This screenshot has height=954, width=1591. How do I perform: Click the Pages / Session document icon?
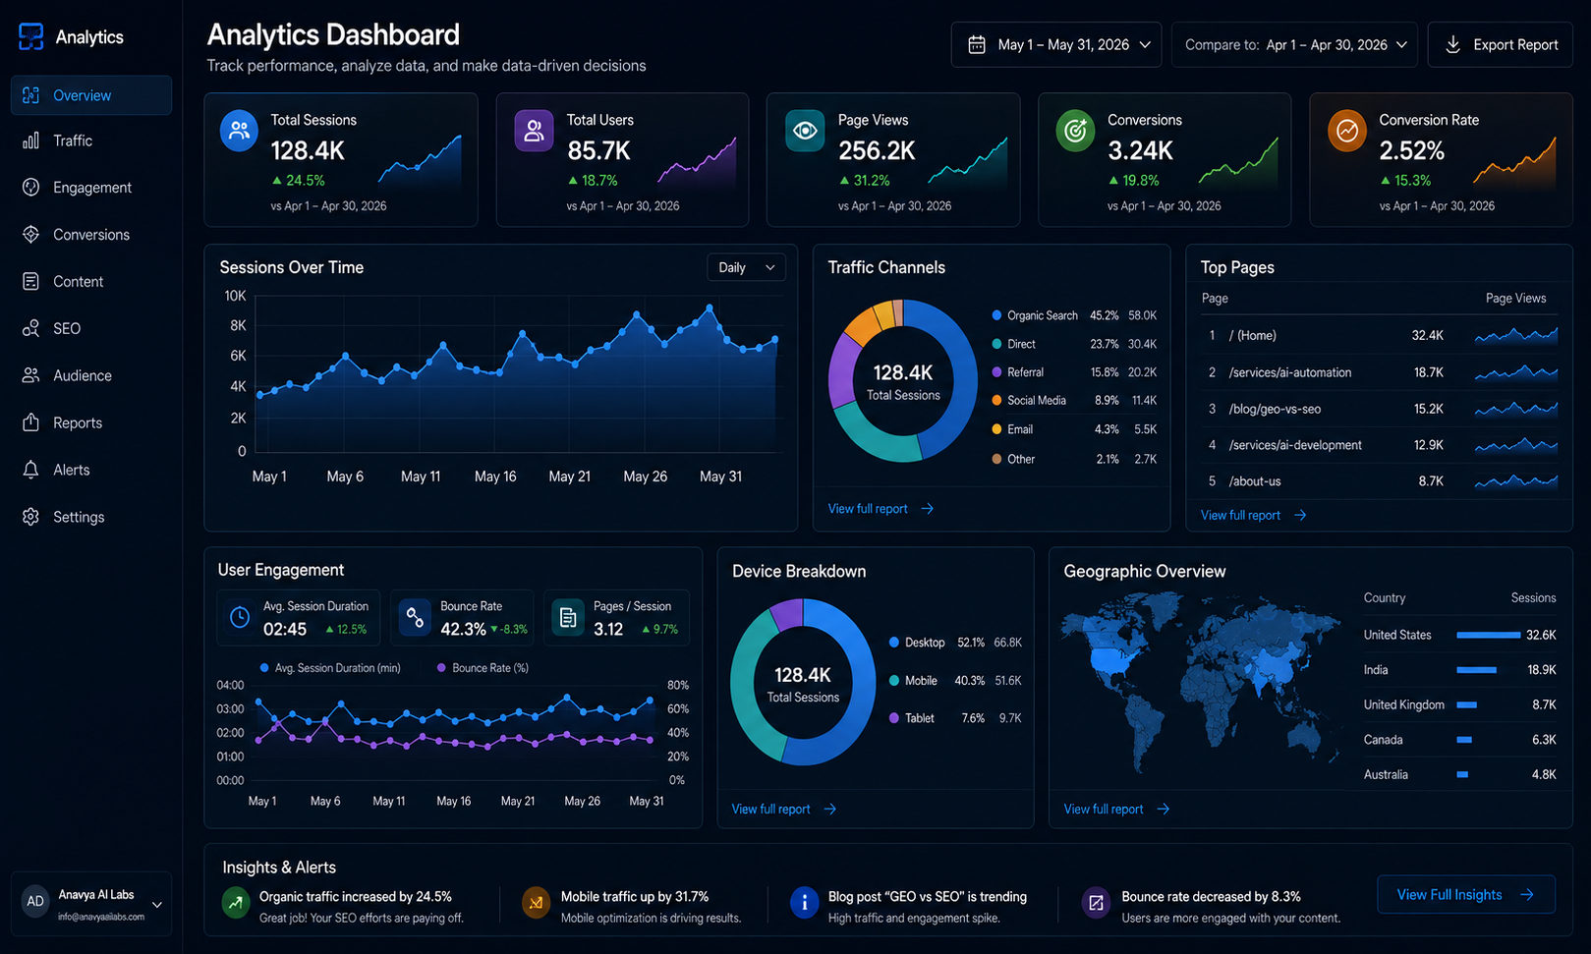pos(568,617)
